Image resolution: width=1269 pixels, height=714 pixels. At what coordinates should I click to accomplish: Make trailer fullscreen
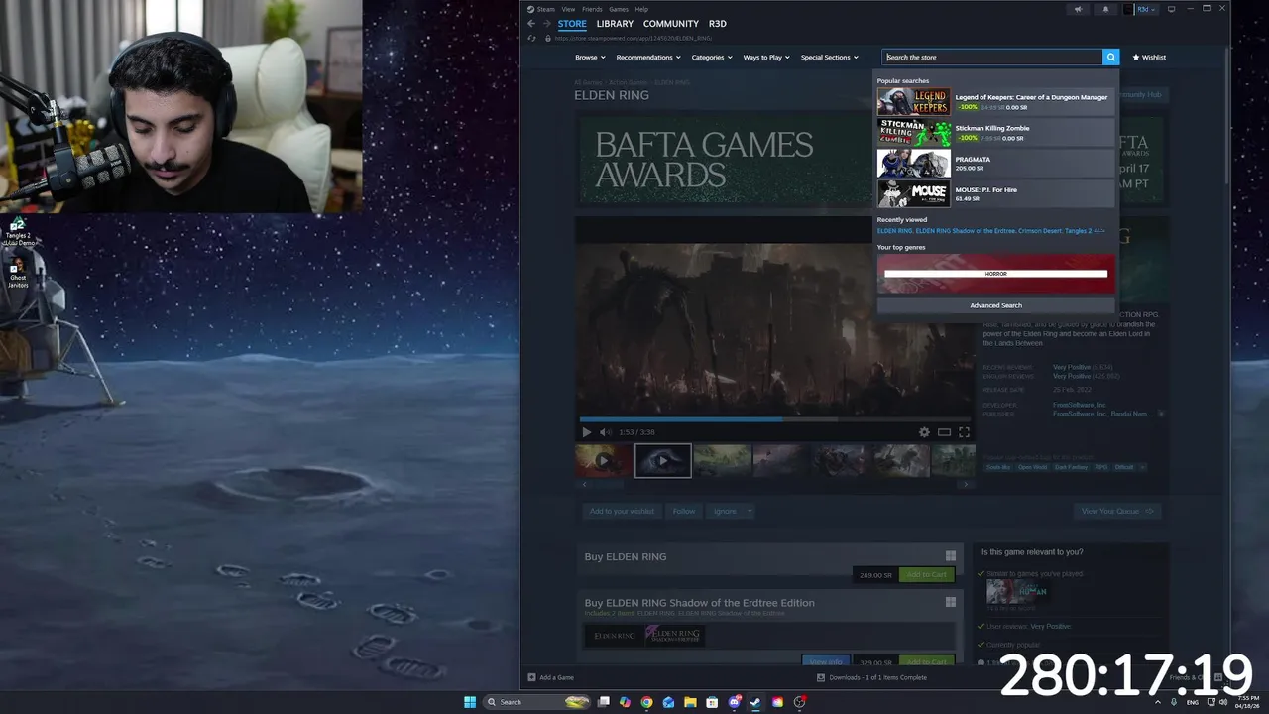(964, 432)
